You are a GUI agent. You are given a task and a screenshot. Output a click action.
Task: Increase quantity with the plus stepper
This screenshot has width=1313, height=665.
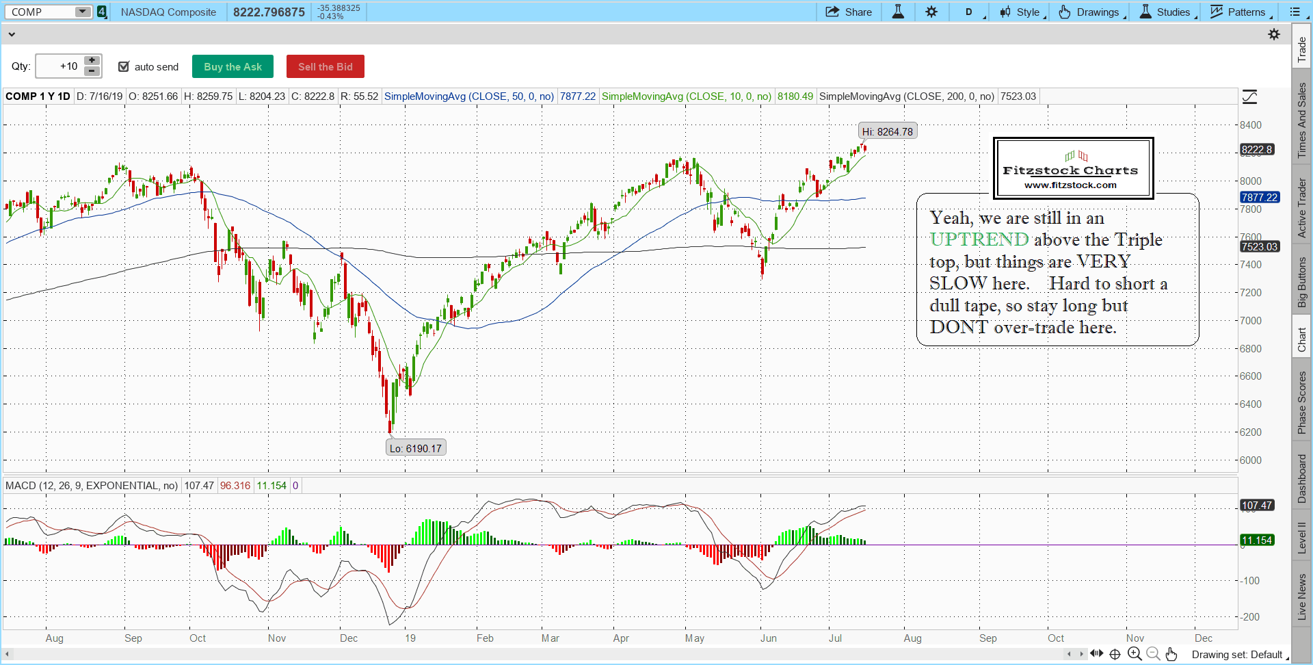[x=92, y=61]
